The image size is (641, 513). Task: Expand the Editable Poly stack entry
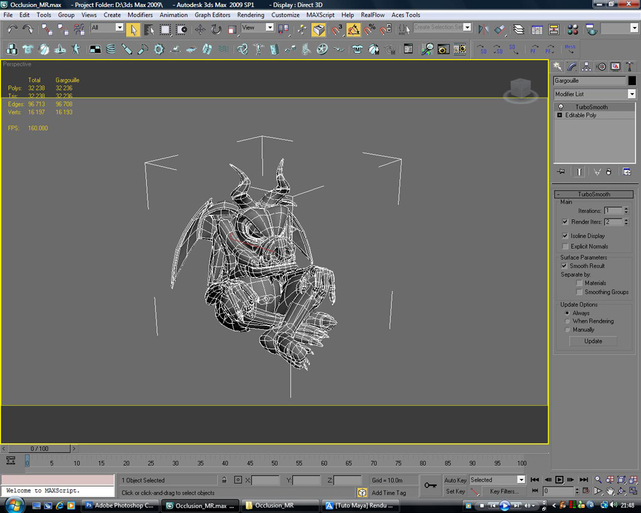(x=560, y=115)
